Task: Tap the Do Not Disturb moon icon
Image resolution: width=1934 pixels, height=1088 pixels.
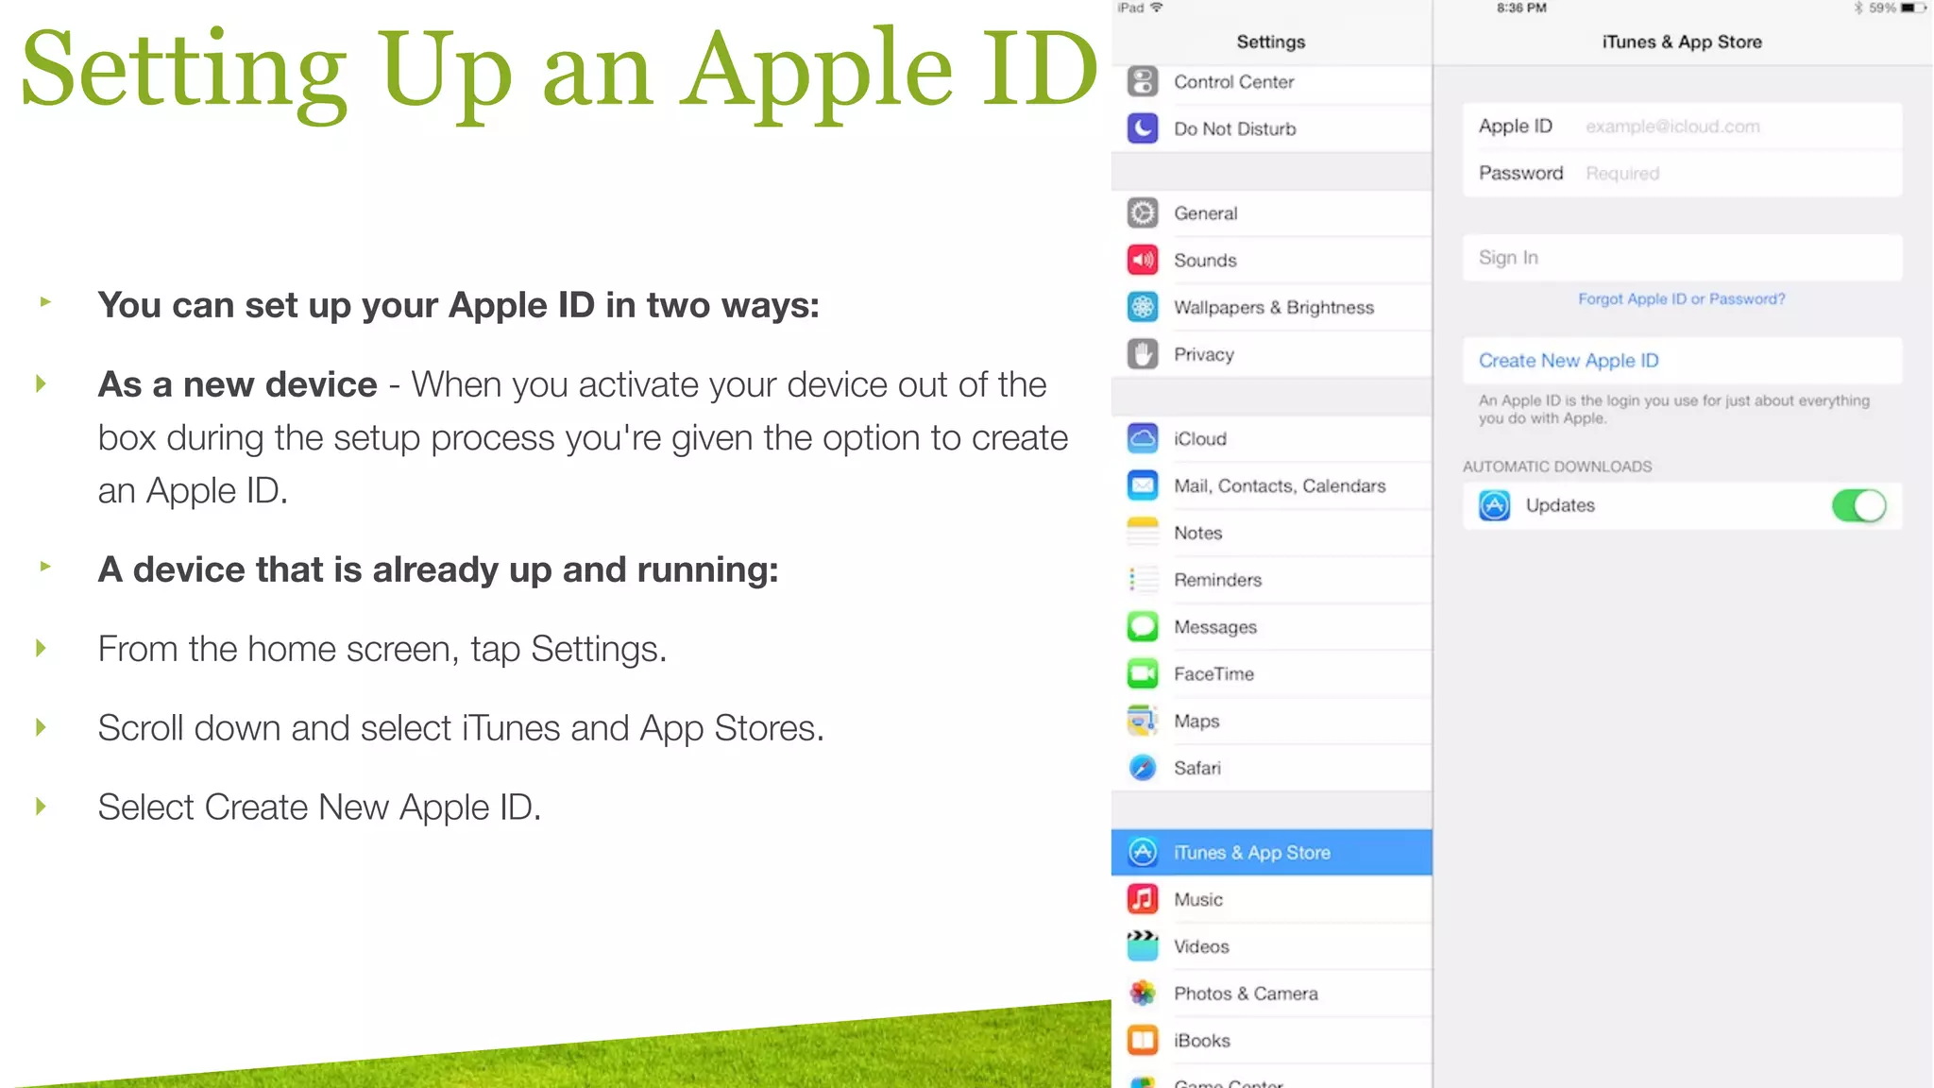Action: coord(1143,128)
